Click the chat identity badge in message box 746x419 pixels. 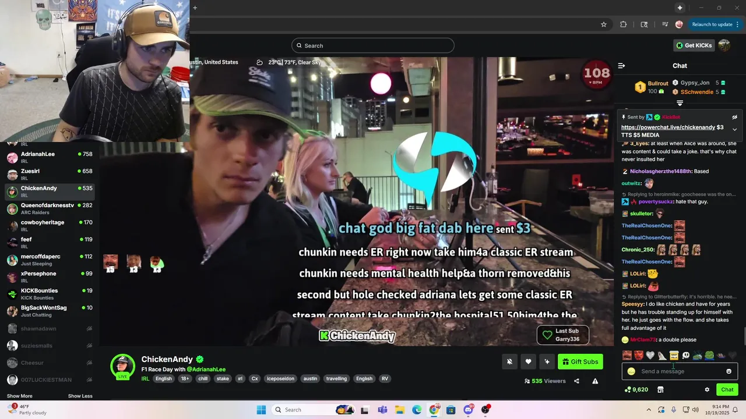631,371
